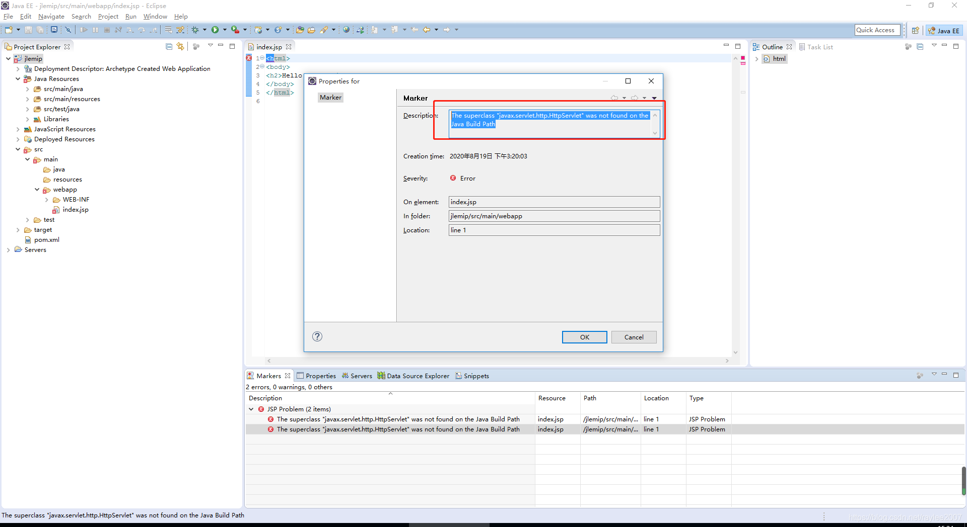Open the Project menu
Viewport: 967px width, 527px height.
pyautogui.click(x=108, y=17)
